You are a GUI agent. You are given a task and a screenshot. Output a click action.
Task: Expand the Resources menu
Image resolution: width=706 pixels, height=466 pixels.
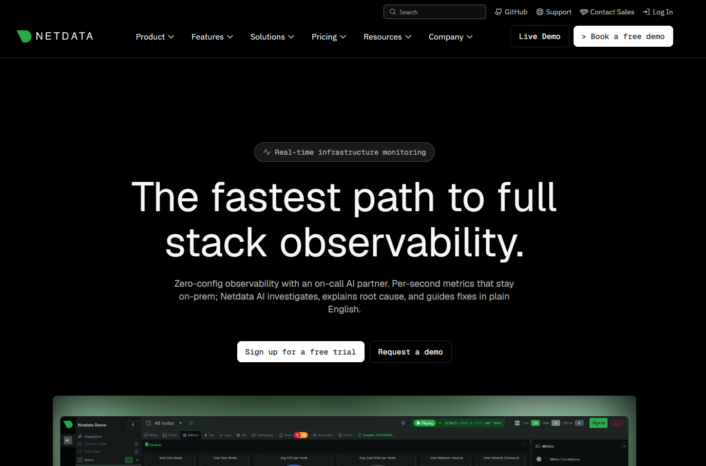point(387,36)
